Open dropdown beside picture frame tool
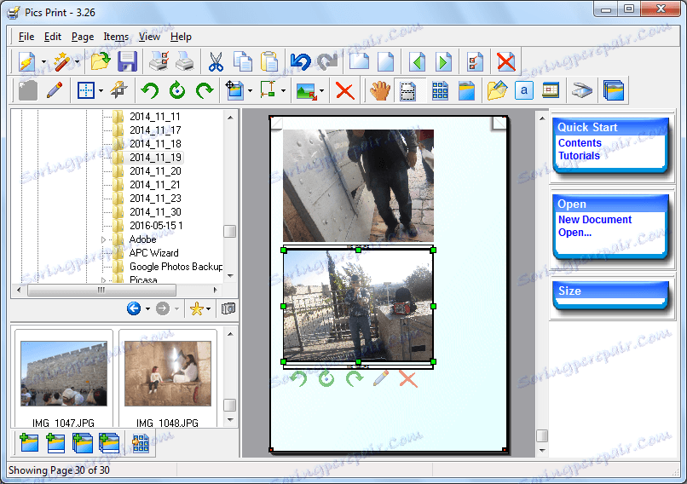The height and width of the screenshot is (484, 687). [x=250, y=90]
